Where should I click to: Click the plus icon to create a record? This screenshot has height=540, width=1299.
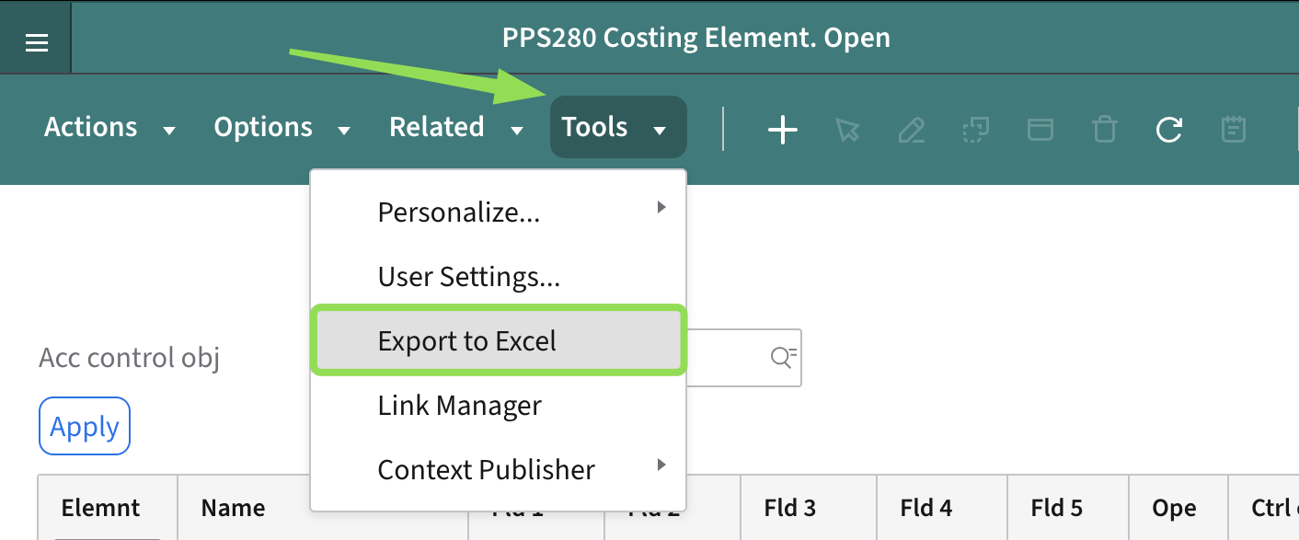coord(782,130)
